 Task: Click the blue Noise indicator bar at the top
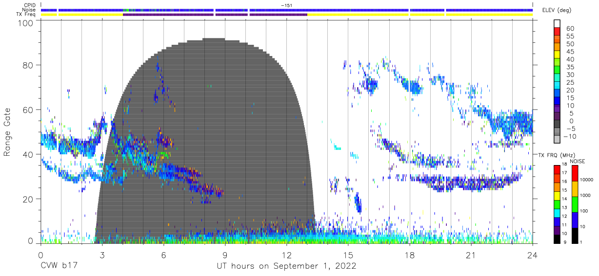coord(286,10)
